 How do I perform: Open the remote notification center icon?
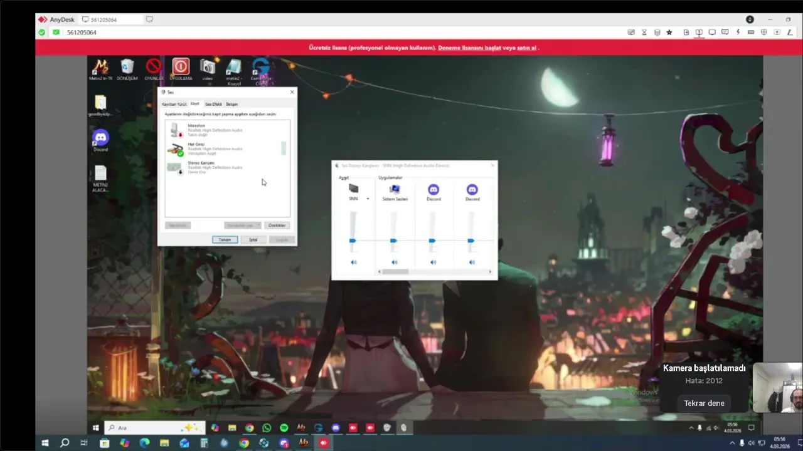tap(751, 428)
